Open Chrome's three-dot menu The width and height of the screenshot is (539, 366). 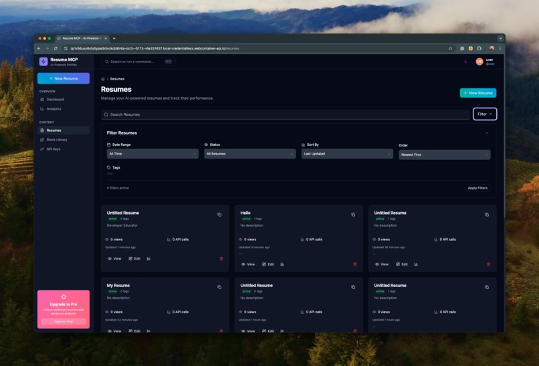[500, 48]
